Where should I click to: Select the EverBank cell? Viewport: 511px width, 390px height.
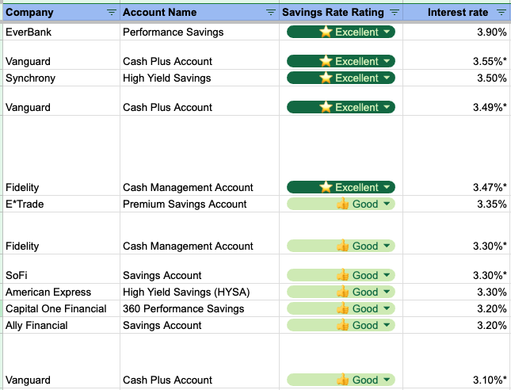[x=61, y=32]
